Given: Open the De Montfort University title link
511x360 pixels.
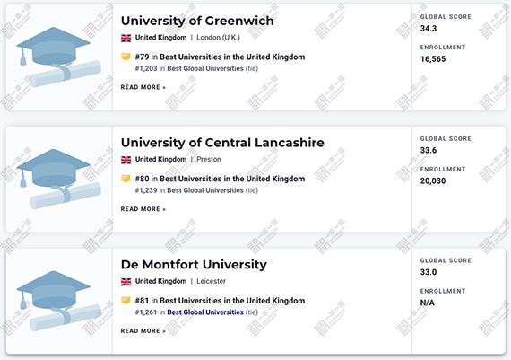Looking at the screenshot, I should 194,264.
